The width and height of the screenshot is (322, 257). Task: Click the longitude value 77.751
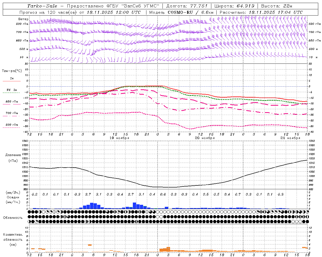point(199,6)
